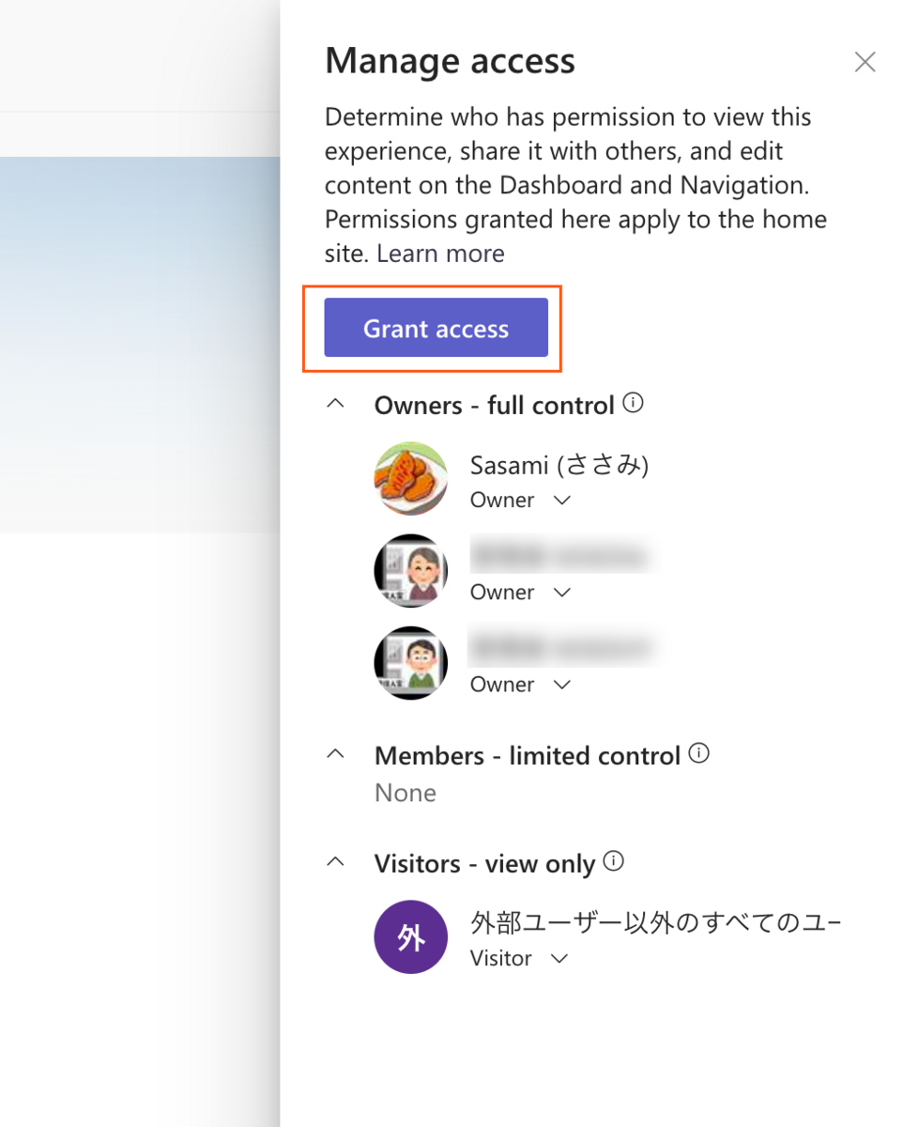Click the 外部ユーザー以外 visitor group name

655,923
